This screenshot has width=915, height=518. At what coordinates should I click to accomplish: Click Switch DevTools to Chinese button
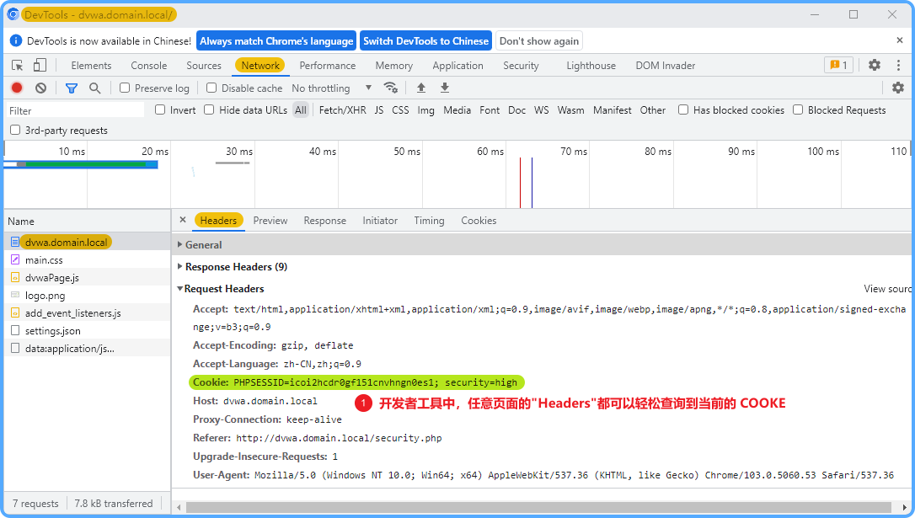(426, 40)
